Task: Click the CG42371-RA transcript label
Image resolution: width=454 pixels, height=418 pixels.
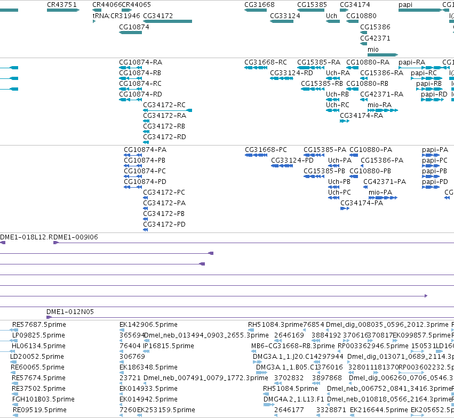Action: (382, 94)
